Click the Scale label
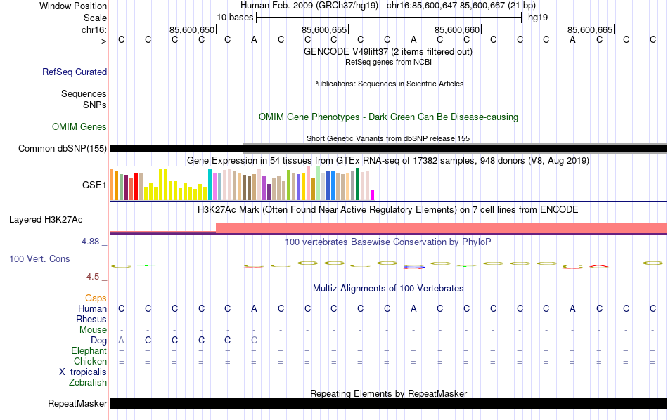The width and height of the screenshot is (668, 420). point(95,18)
